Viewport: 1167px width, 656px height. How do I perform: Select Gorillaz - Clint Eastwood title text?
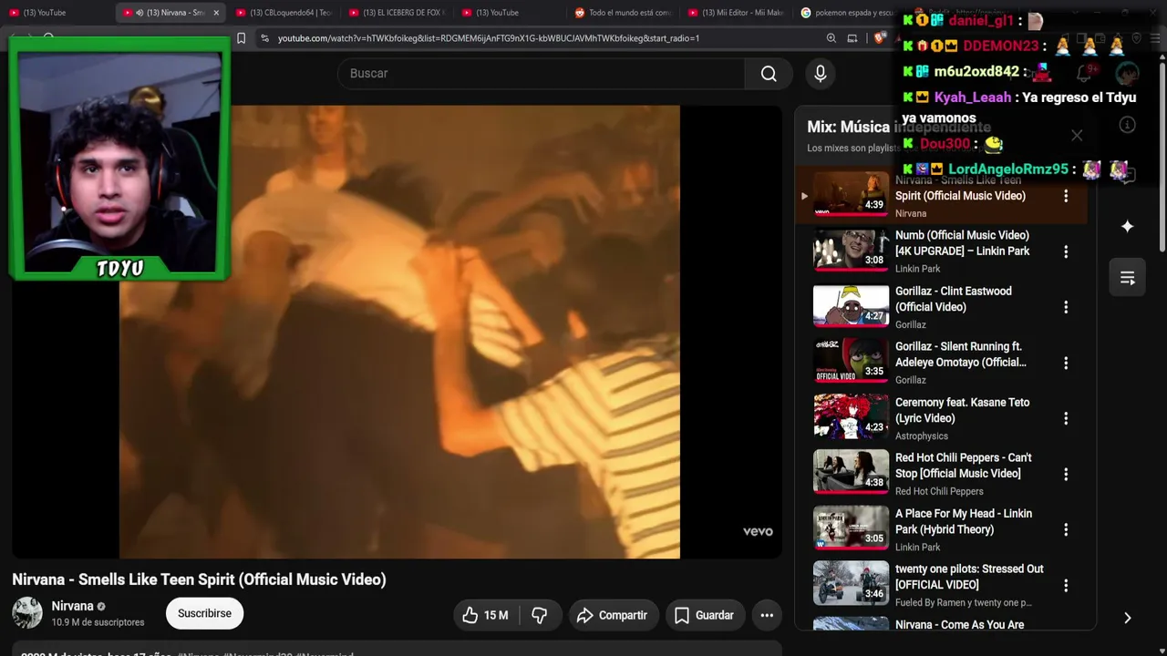(x=954, y=299)
